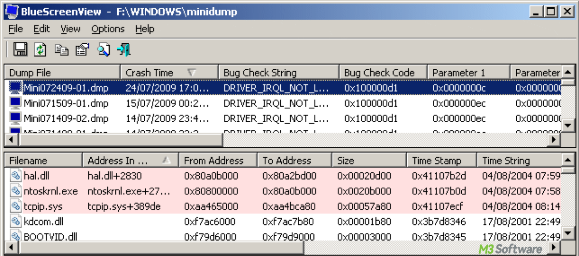Click the upper pane scroll down arrow

(568, 127)
